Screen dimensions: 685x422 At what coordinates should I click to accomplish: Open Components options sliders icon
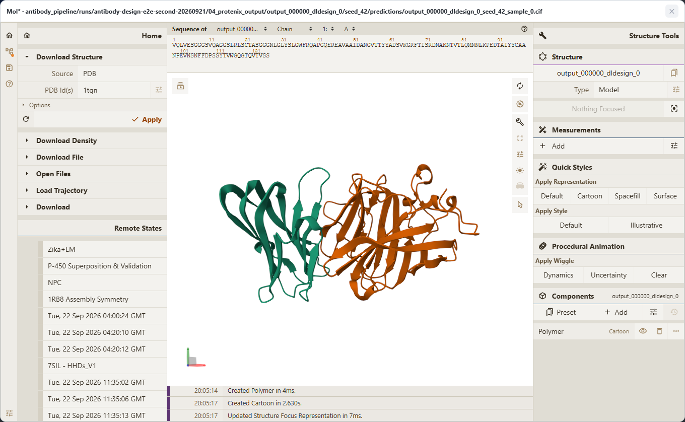tap(653, 312)
